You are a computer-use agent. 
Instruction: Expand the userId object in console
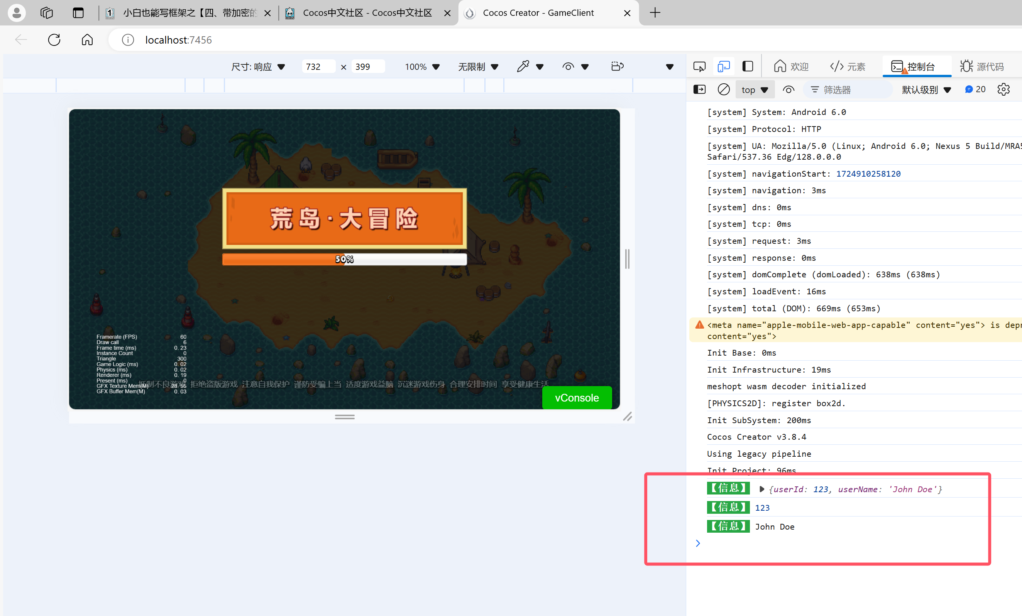pyautogui.click(x=761, y=489)
